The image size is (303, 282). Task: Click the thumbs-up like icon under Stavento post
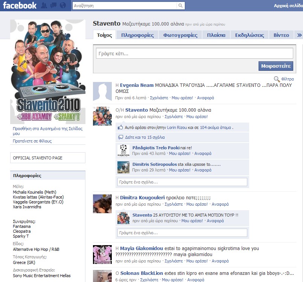tap(121, 127)
